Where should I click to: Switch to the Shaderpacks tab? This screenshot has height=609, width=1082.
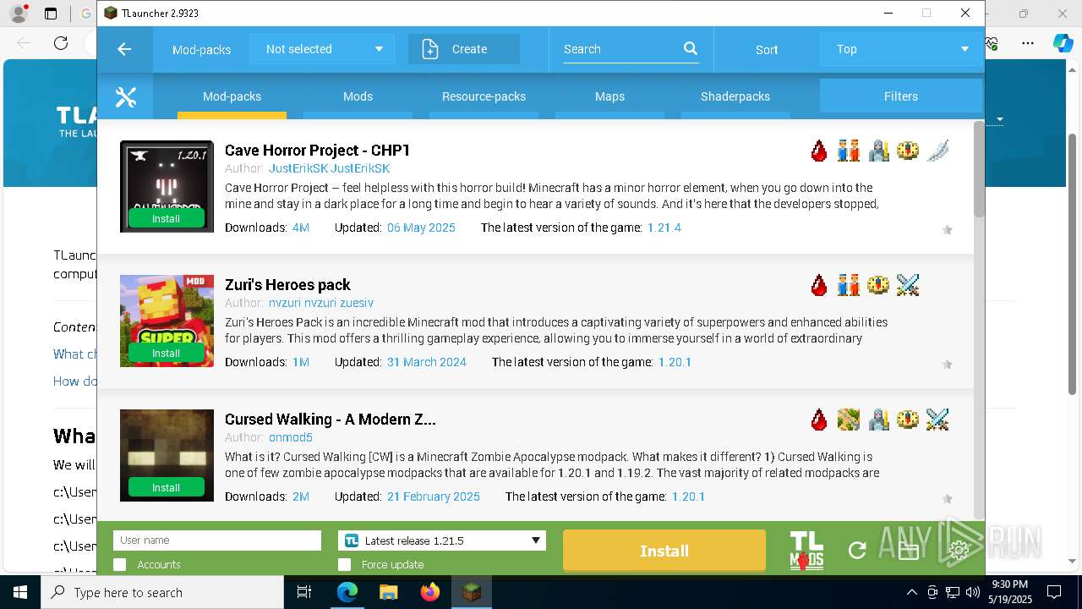click(x=735, y=96)
